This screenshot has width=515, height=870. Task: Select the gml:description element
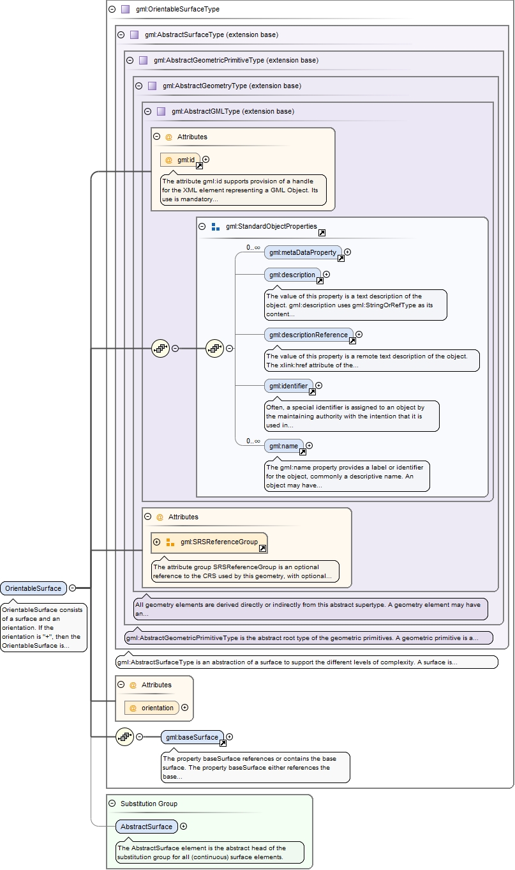[x=292, y=275]
